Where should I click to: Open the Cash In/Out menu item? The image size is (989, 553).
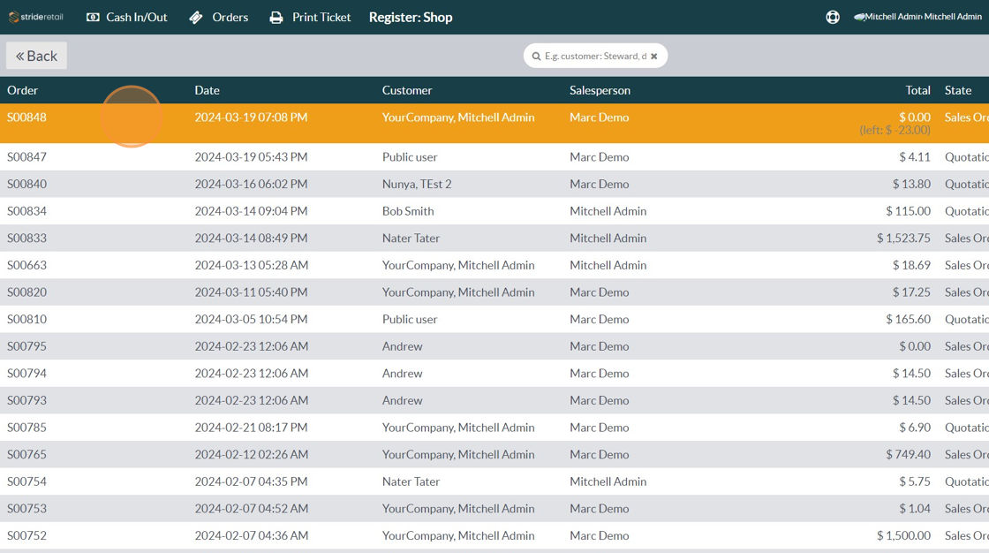pos(127,17)
